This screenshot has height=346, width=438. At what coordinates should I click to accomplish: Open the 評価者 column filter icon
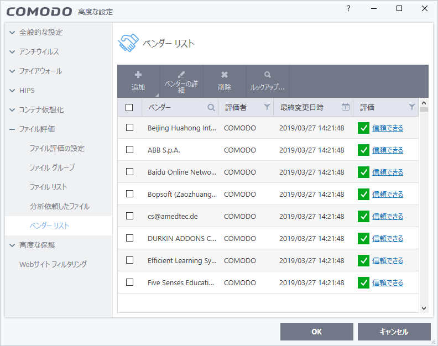coord(267,107)
